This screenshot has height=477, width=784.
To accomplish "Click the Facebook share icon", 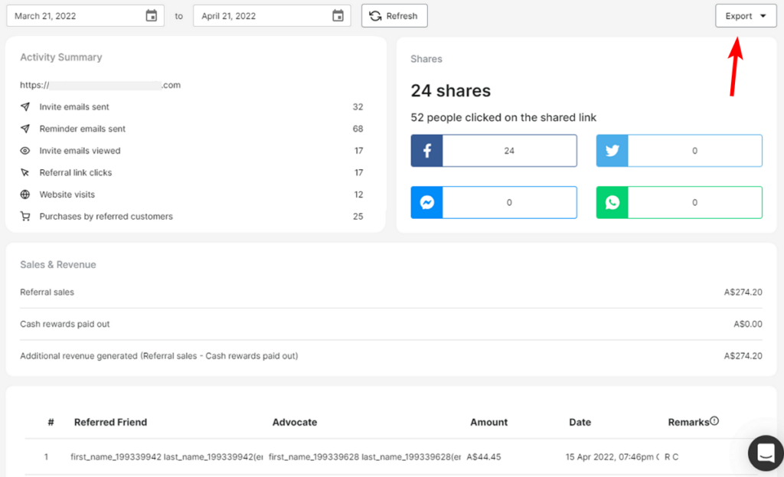I will (x=426, y=150).
